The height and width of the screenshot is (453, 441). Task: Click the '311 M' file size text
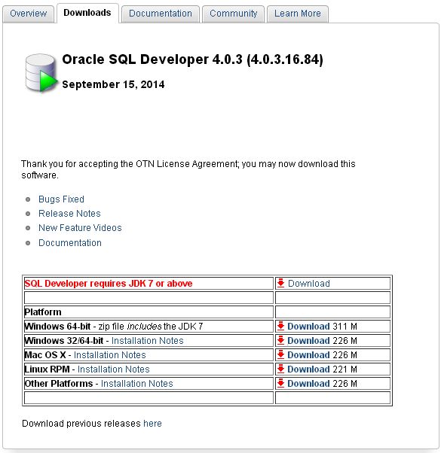(345, 326)
